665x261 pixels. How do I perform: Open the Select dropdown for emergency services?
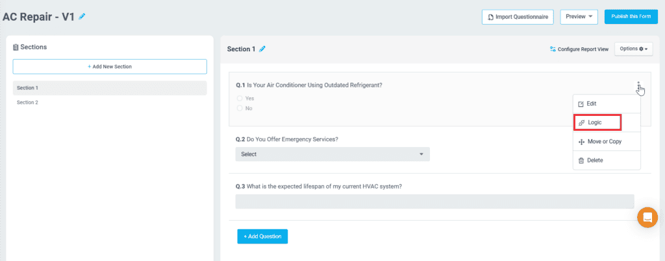(x=332, y=154)
